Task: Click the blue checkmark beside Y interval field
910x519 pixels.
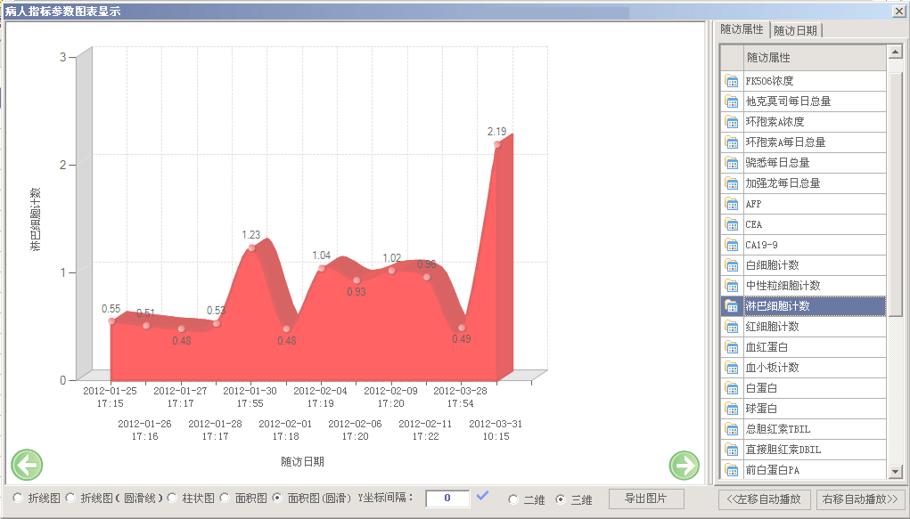Action: pyautogui.click(x=483, y=497)
